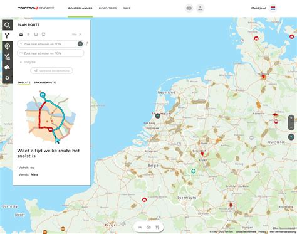Open Juridische informatie footer link

[x=246, y=231]
